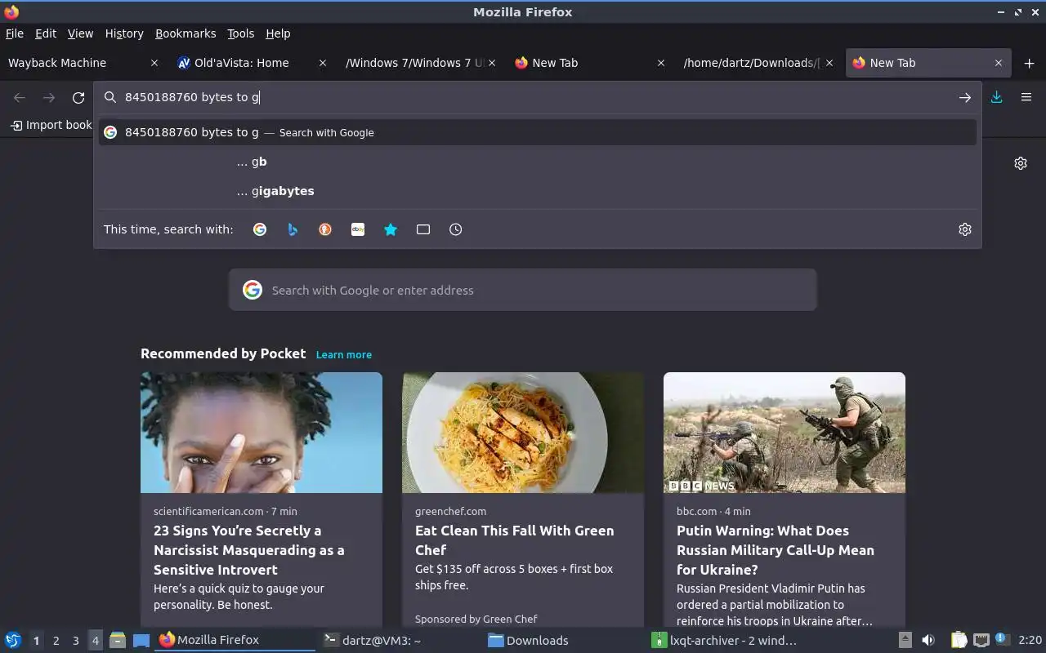1046x653 pixels.
Task: Search this time with Bing
Action: coord(293,229)
